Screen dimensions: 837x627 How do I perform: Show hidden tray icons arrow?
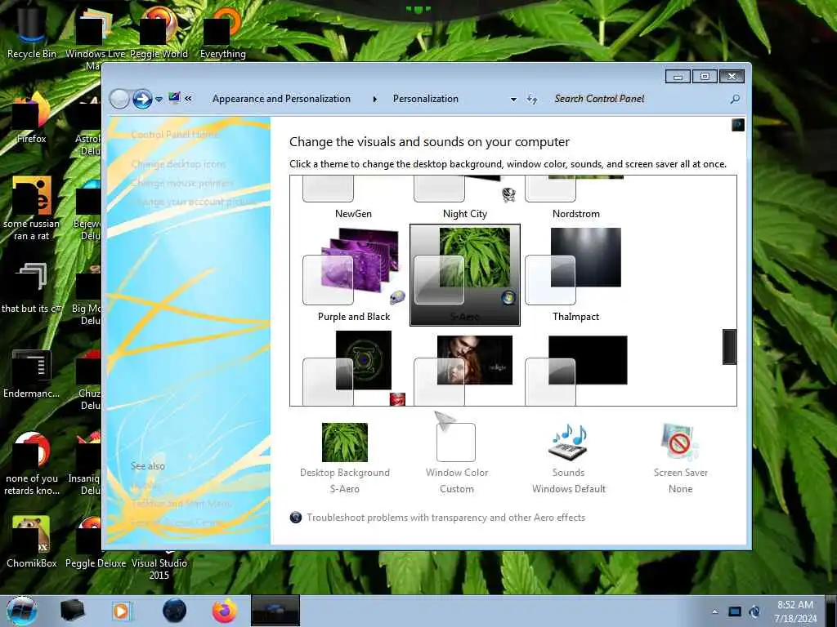pos(714,611)
